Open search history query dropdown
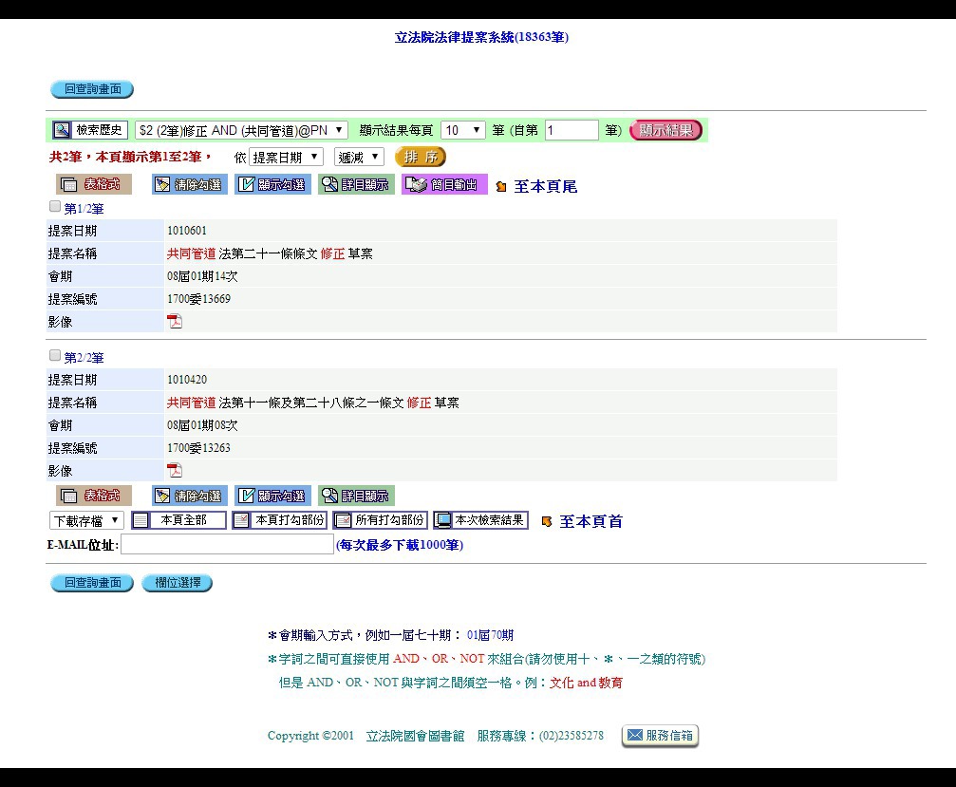 click(241, 130)
